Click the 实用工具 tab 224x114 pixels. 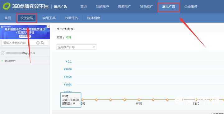[49, 18]
